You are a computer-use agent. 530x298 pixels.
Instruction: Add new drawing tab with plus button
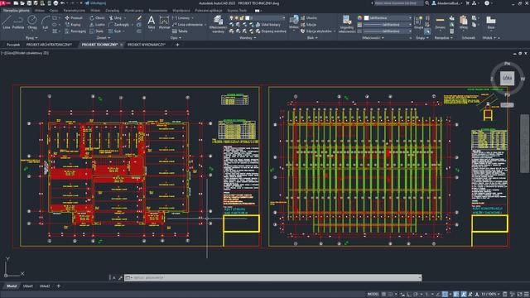(x=177, y=45)
